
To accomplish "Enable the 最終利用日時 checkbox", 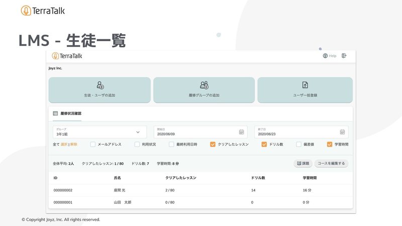I will (x=171, y=144).
